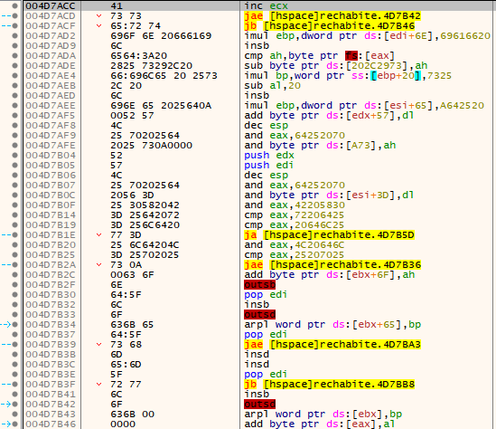Follow jump target rechabite.4D7B46

(339, 25)
